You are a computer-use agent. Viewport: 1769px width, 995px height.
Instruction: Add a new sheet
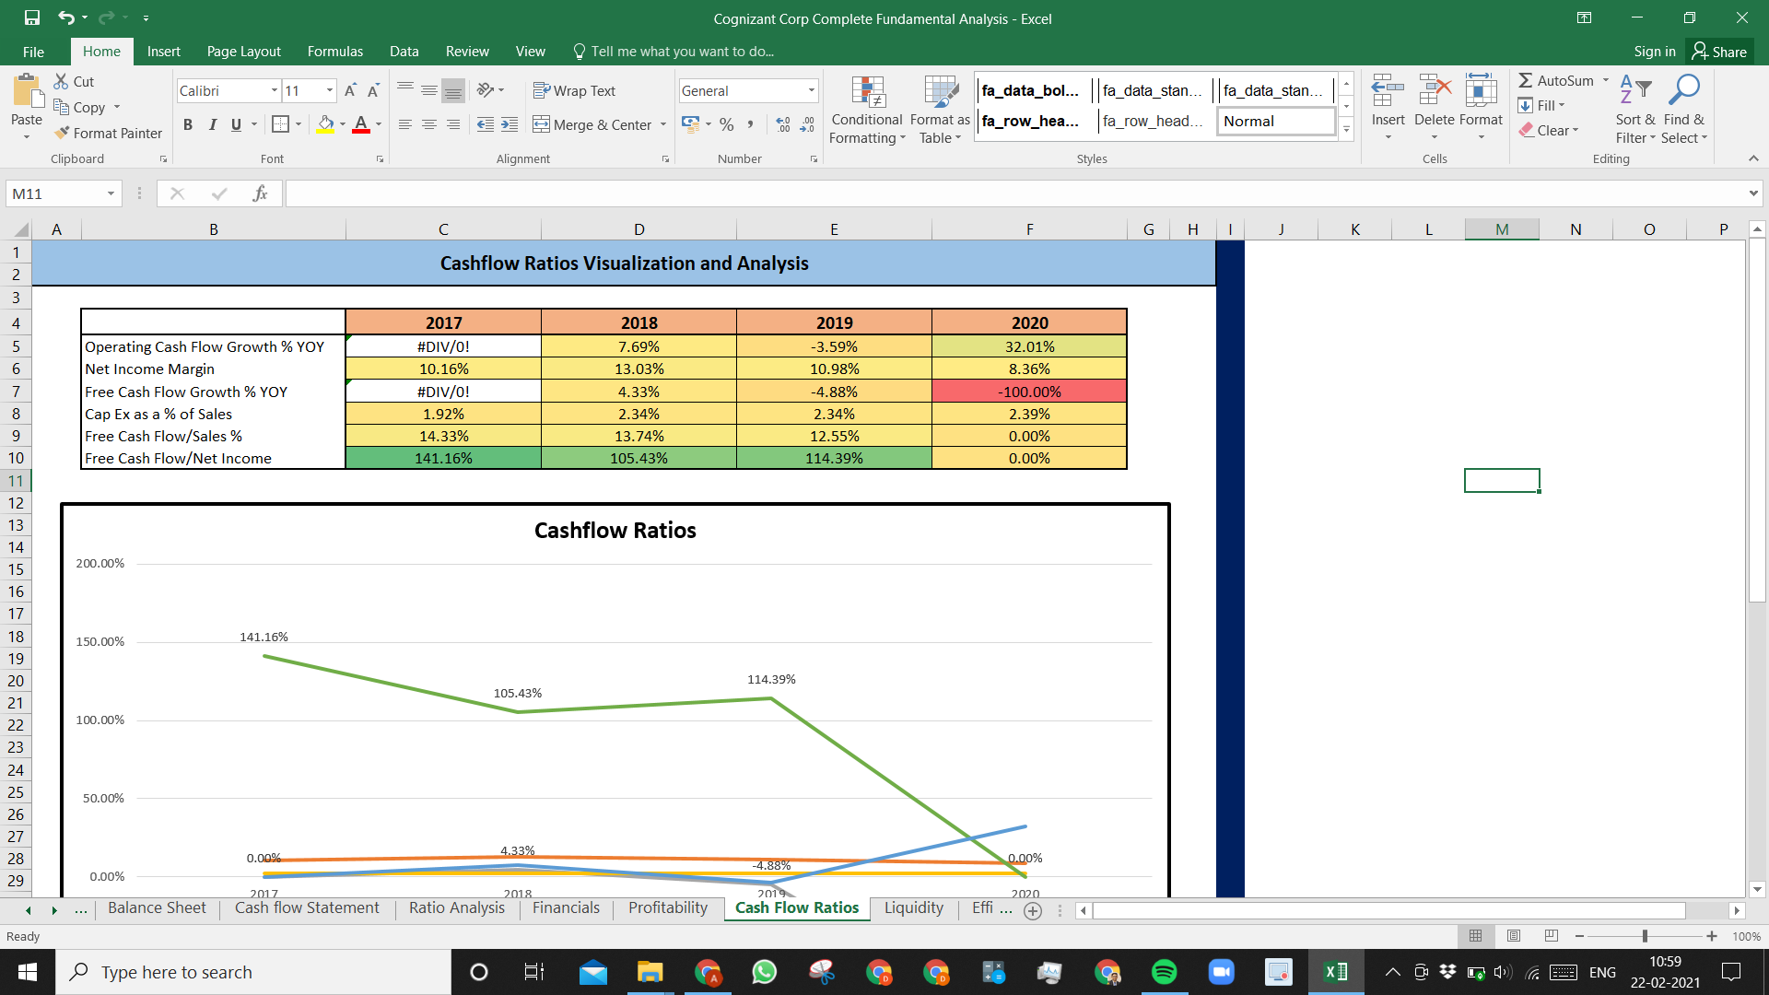coord(1033,910)
